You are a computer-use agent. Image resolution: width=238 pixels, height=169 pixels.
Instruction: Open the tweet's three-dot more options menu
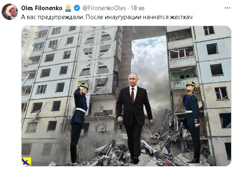pyautogui.click(x=227, y=8)
